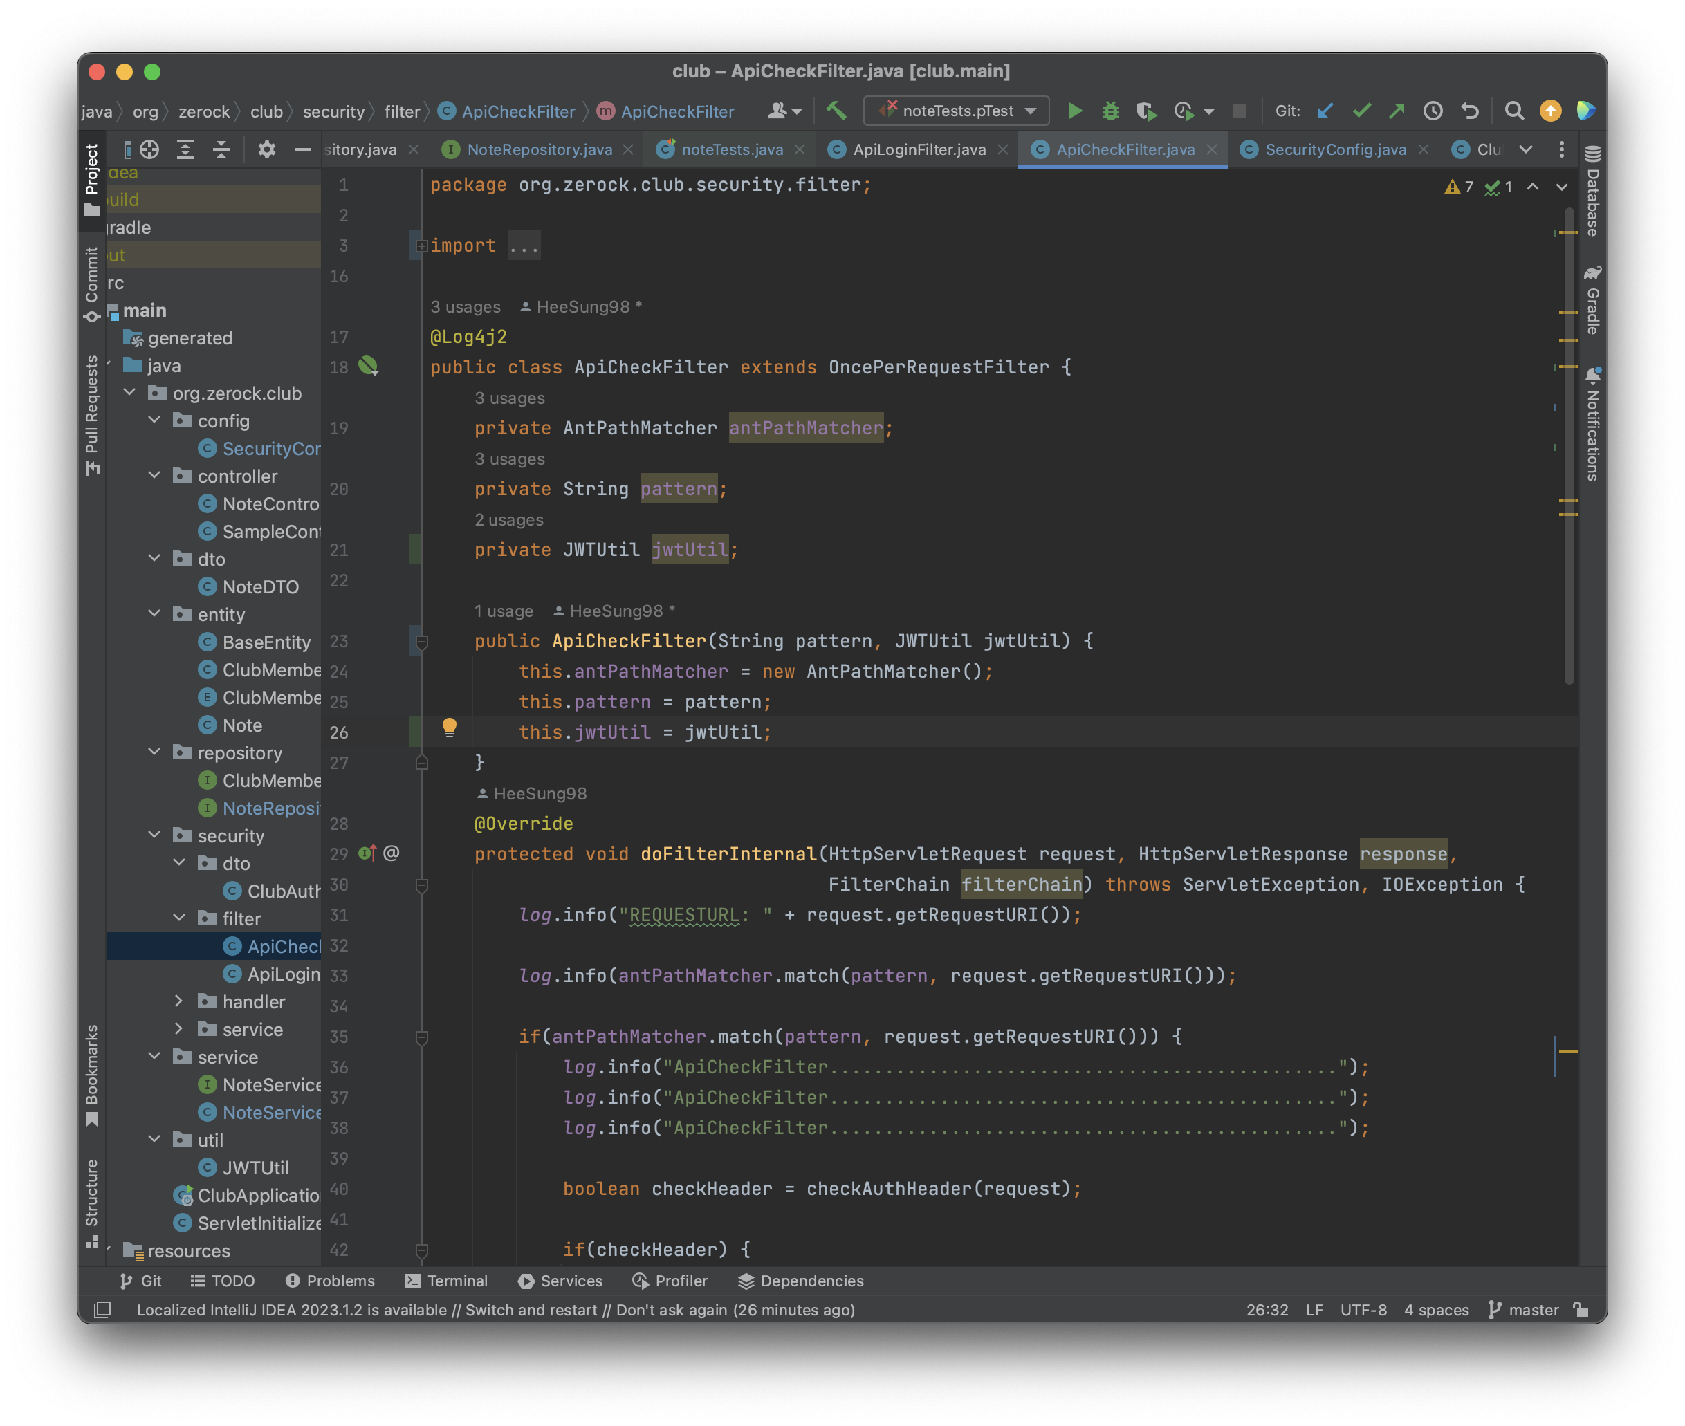The image size is (1685, 1426).
Task: Expand the folded import block on line 3
Action: pyautogui.click(x=421, y=245)
